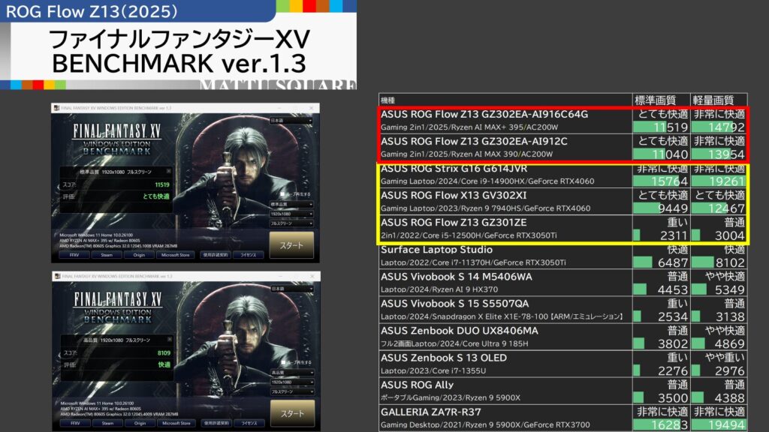Open the 標準品質 quality dropdown
769x432 pixels.
pyautogui.click(x=291, y=204)
